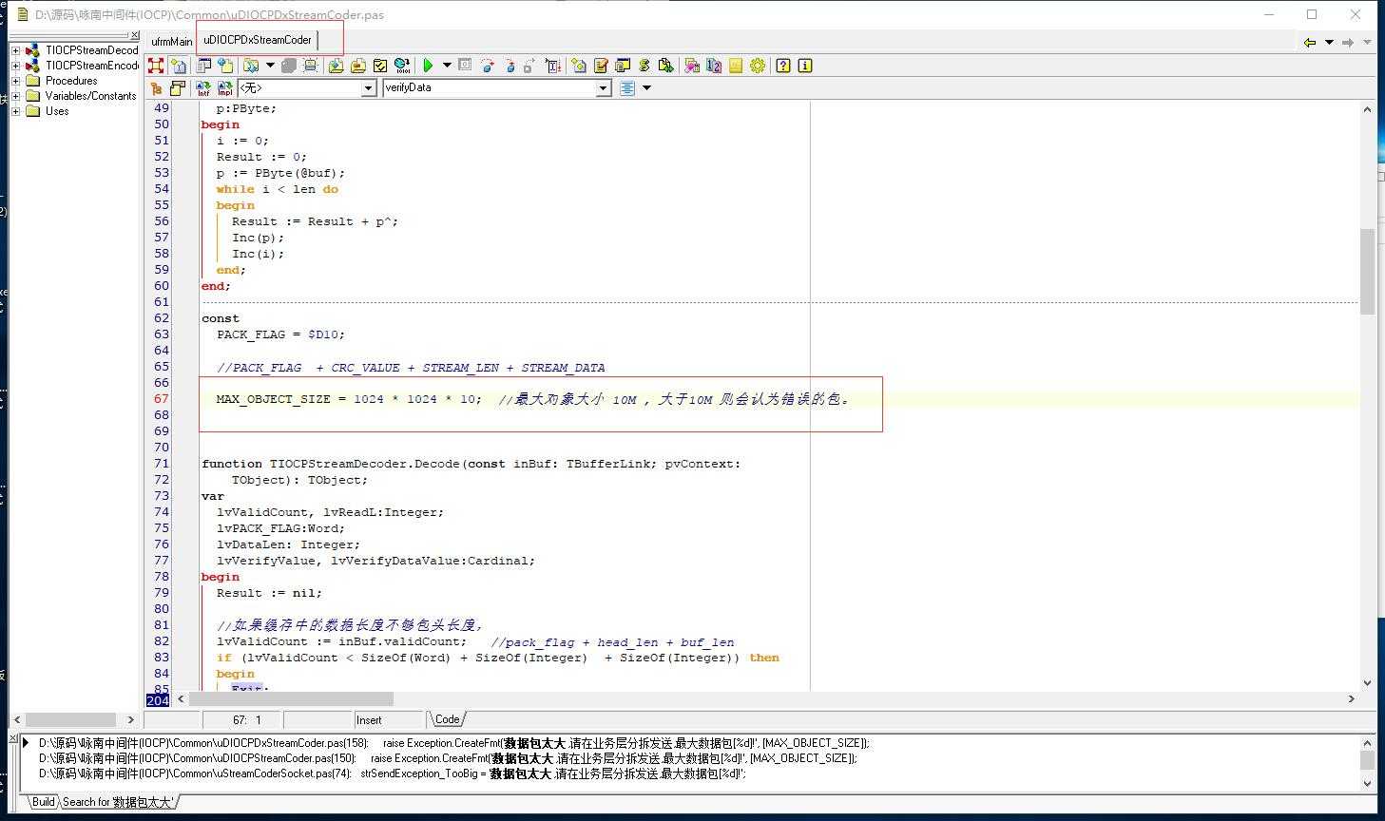1385x821 pixels.
Task: Click the editor's vertical scrollbar thumb
Action: coord(1367,272)
